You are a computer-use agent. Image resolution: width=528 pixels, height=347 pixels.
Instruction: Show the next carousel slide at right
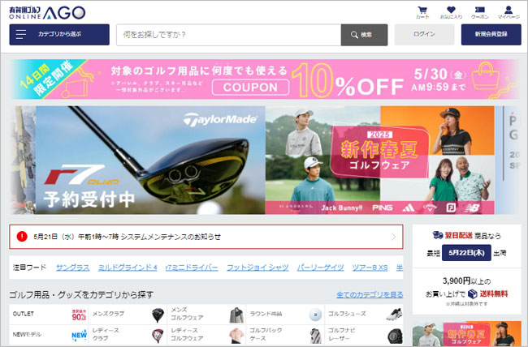tap(507, 160)
